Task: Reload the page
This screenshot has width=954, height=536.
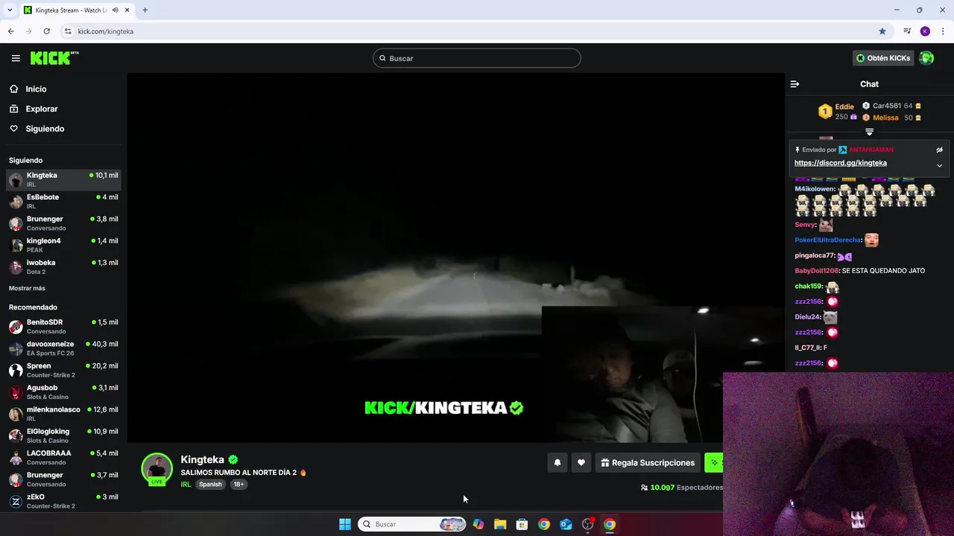Action: pyautogui.click(x=46, y=31)
